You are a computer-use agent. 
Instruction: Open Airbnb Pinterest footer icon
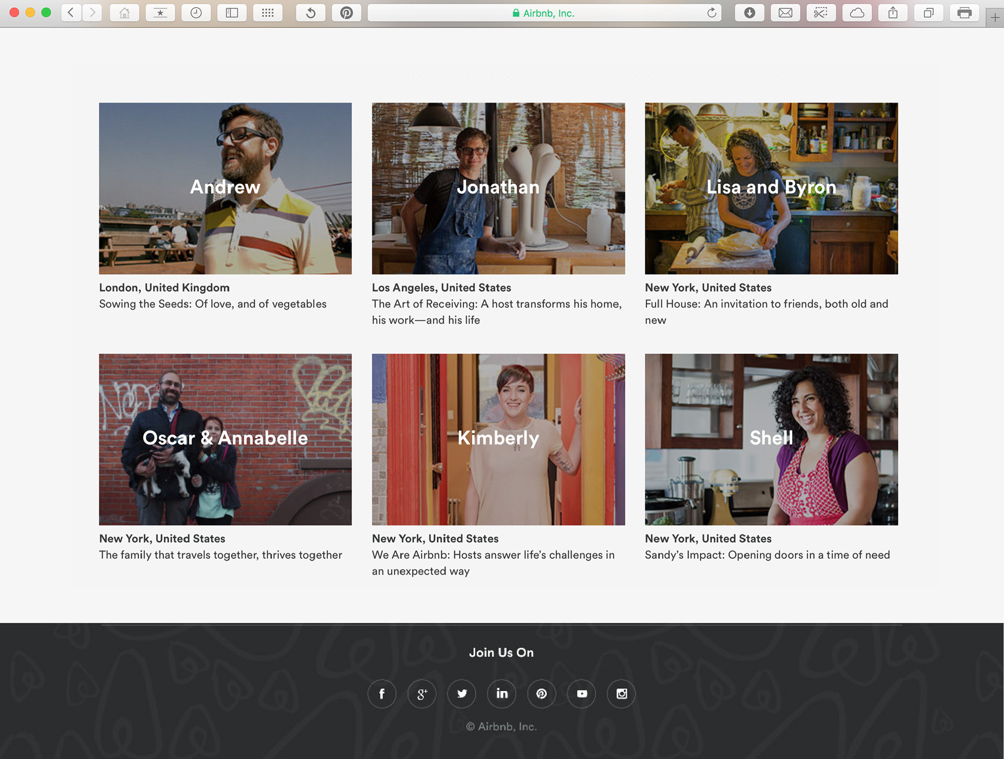point(542,694)
